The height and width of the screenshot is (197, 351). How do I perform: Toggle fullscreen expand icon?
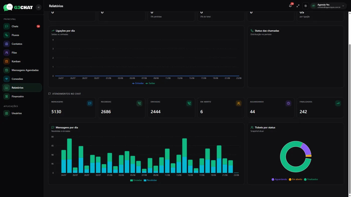[298, 6]
